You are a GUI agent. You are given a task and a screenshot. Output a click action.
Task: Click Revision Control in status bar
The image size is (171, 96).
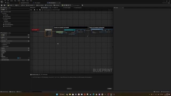point(166,92)
